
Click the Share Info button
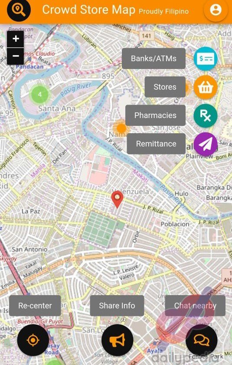[x=117, y=306]
